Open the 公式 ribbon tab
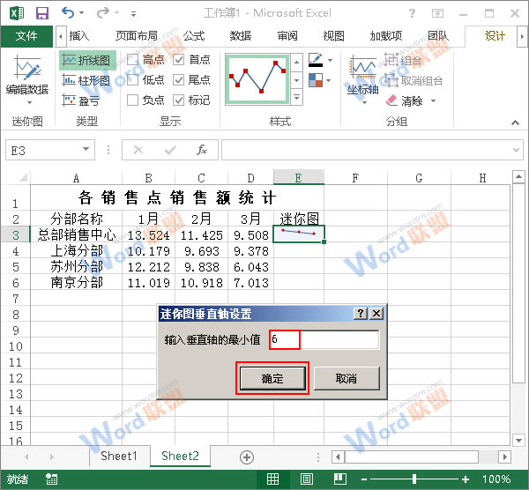The image size is (529, 490). click(x=194, y=36)
